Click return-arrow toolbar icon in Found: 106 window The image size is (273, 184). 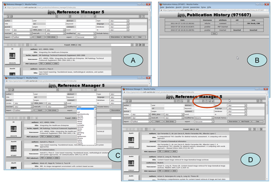213,101
